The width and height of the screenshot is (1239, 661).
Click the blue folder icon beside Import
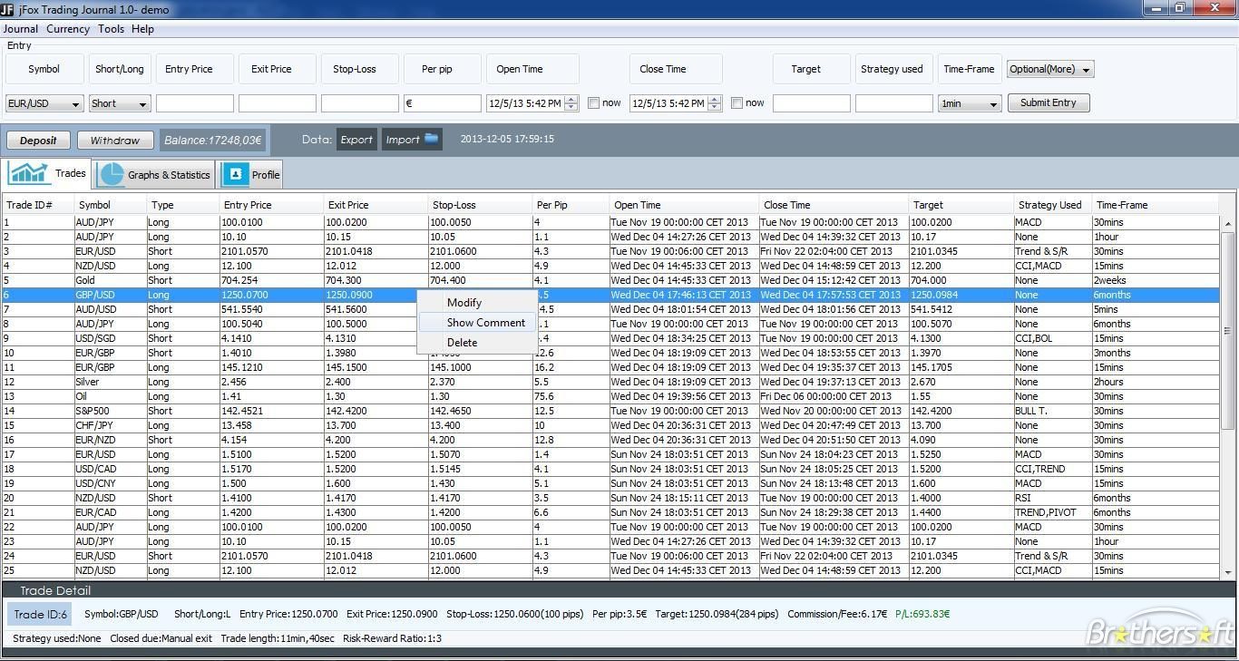coord(432,139)
